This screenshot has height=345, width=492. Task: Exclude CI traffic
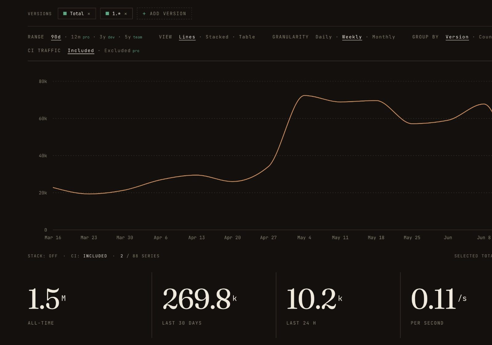122,51
